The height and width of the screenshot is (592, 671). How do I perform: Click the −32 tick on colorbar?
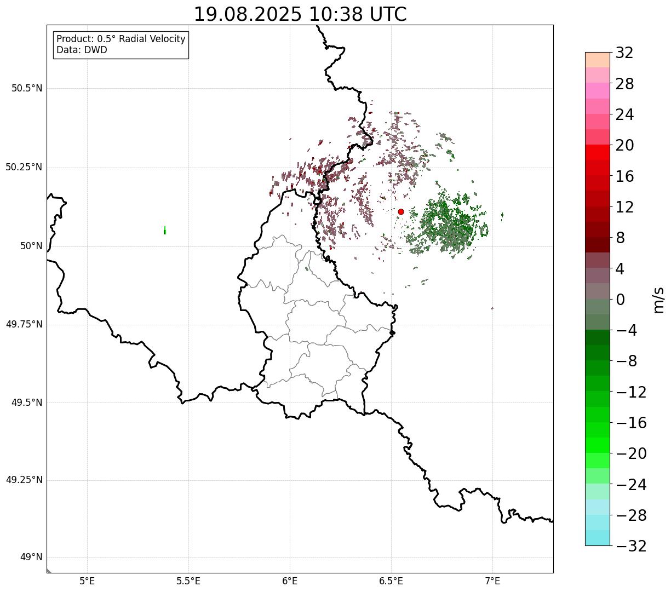coord(631,546)
